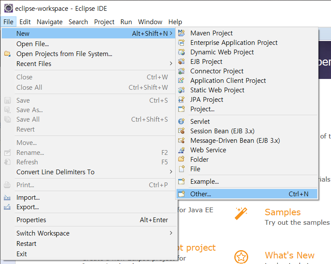Choose Servlet from New submenu

(247, 121)
